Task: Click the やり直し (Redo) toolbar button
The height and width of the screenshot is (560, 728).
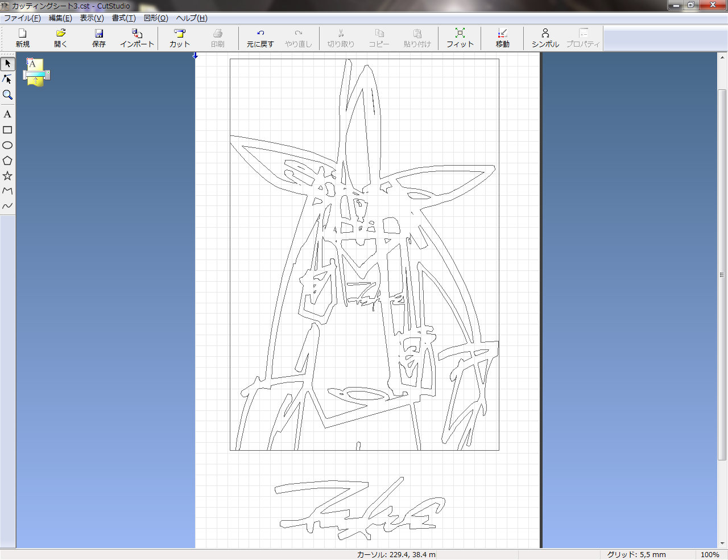Action: coord(299,38)
